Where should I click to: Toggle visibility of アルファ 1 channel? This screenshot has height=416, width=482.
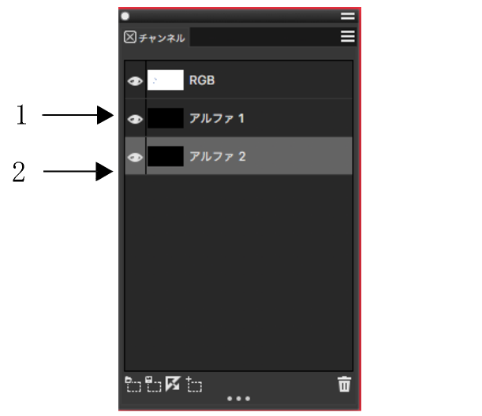(135, 119)
